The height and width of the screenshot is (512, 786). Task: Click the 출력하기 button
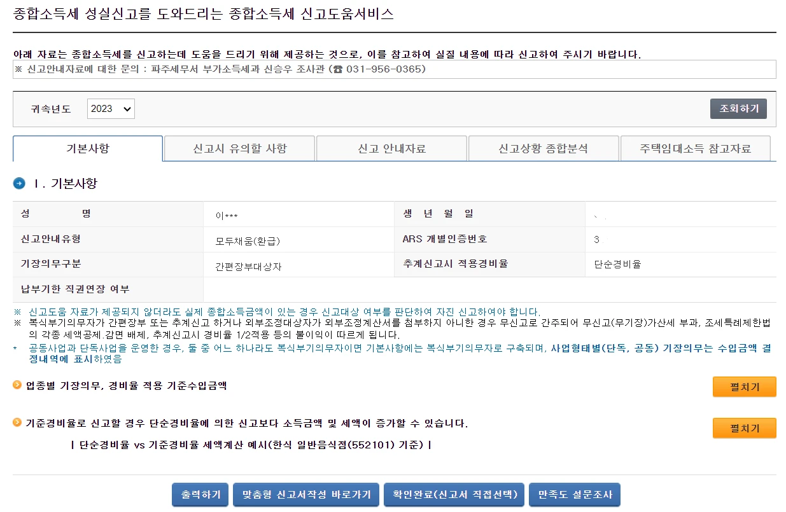[200, 494]
